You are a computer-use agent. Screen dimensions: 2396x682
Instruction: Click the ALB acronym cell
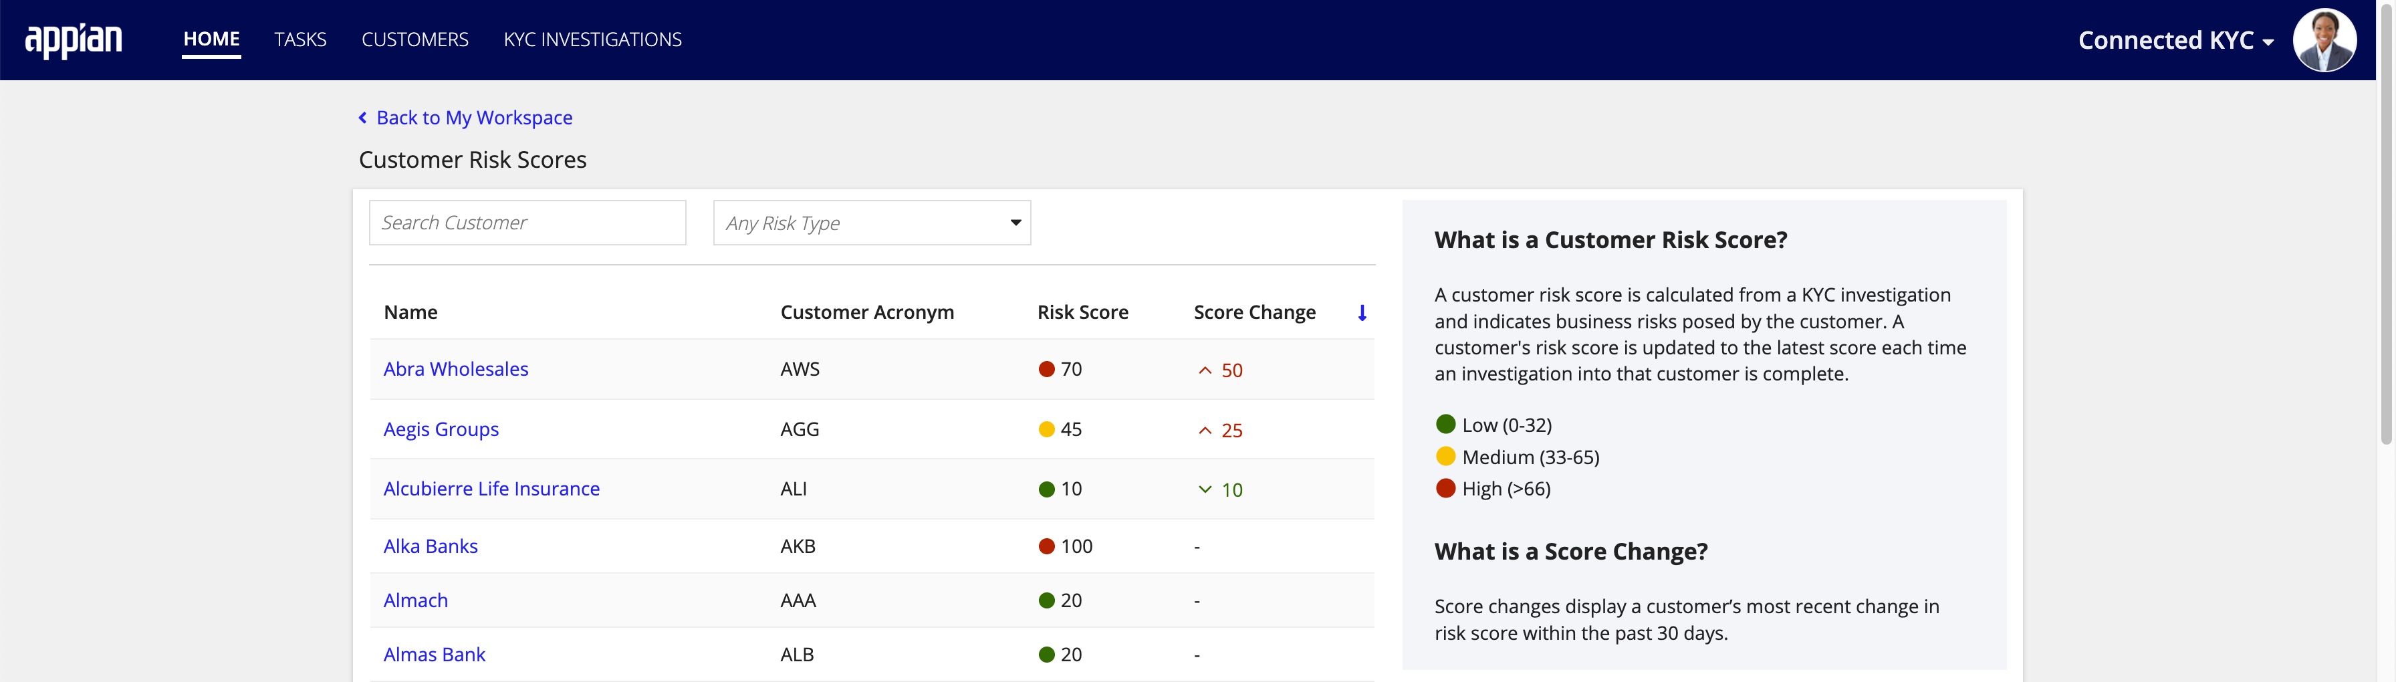[797, 655]
